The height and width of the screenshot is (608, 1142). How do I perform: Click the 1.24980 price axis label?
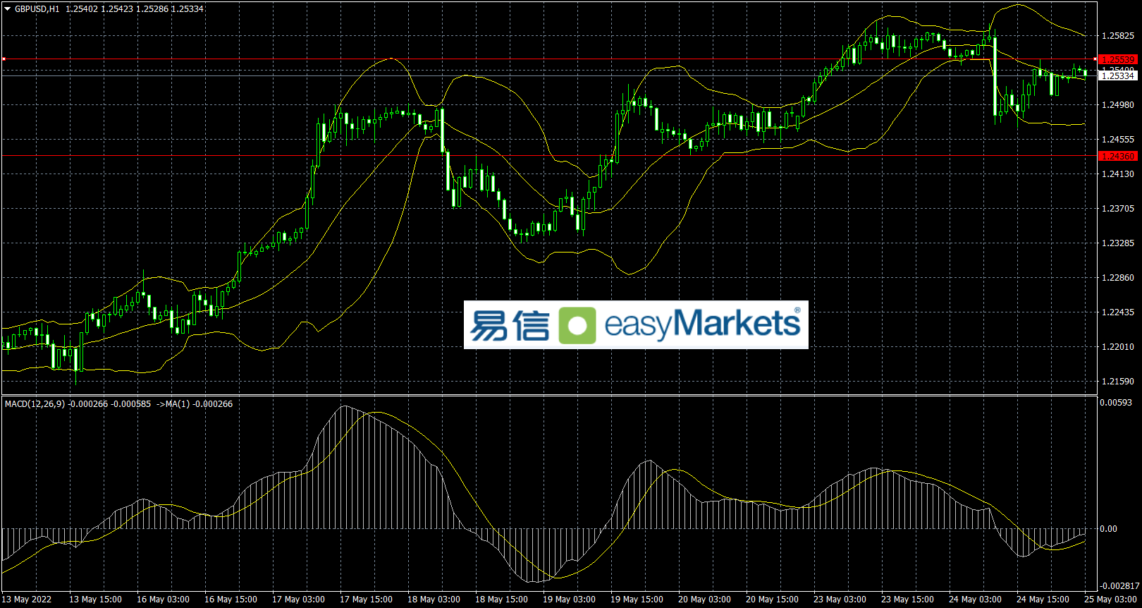(x=1117, y=105)
